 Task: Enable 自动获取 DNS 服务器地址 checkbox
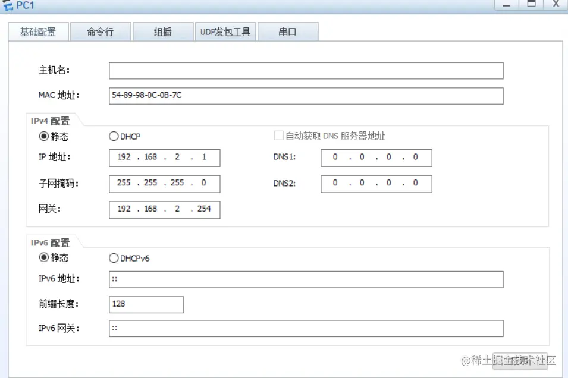pyautogui.click(x=278, y=136)
